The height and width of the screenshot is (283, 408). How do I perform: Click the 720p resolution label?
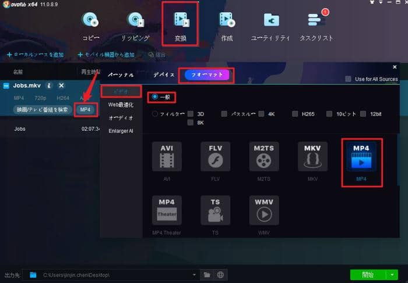point(40,98)
